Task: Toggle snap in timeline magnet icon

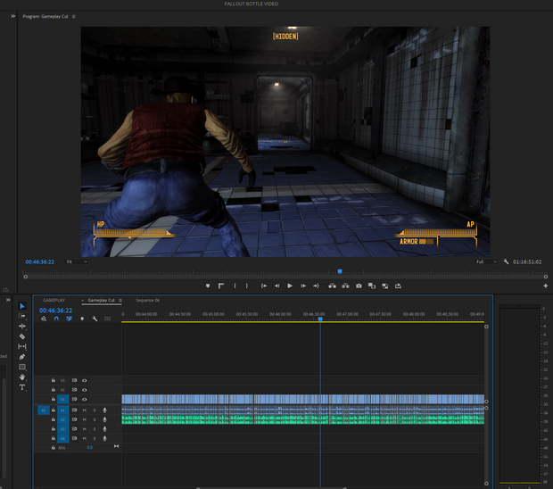Action: 56,319
